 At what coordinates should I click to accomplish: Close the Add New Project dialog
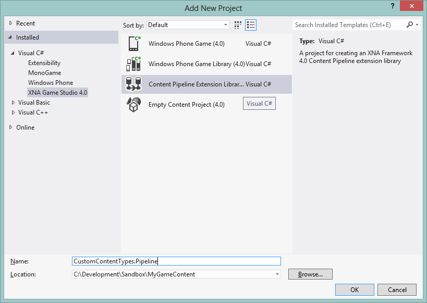pyautogui.click(x=411, y=6)
